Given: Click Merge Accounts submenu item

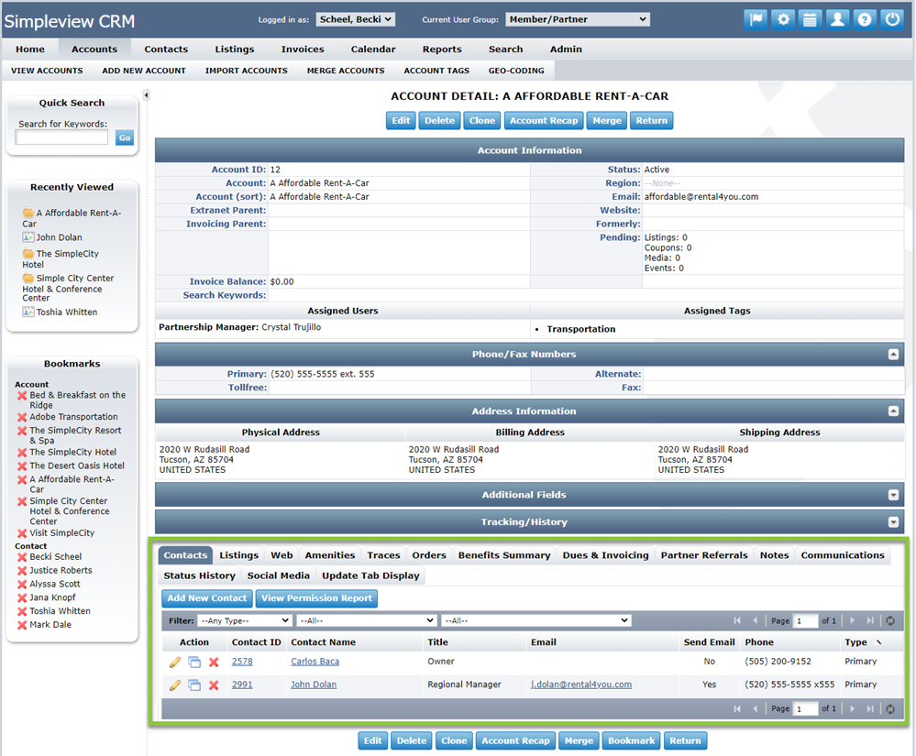Looking at the screenshot, I should 346,71.
